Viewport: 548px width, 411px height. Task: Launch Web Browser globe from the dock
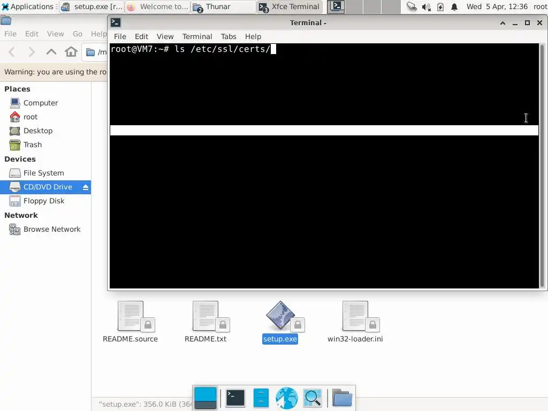(x=287, y=398)
